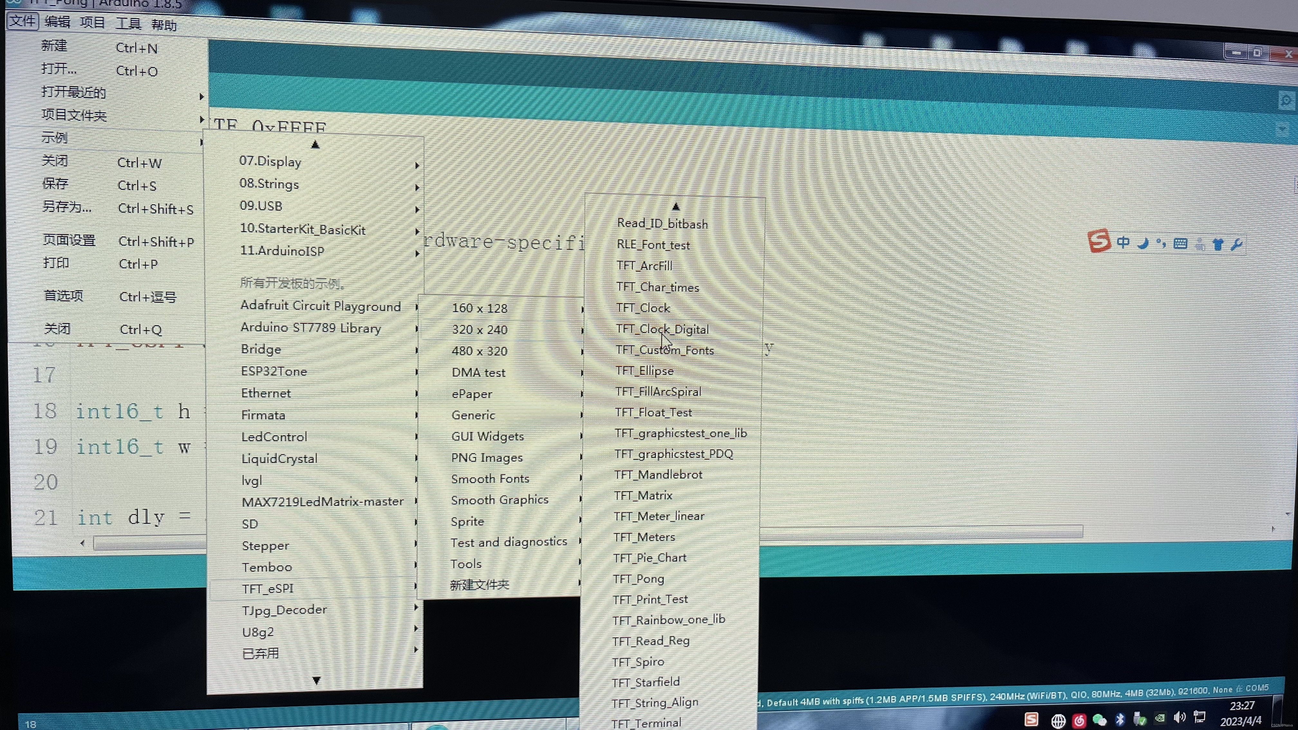Open the TFT_Starfield example
Image resolution: width=1298 pixels, height=730 pixels.
646,682
